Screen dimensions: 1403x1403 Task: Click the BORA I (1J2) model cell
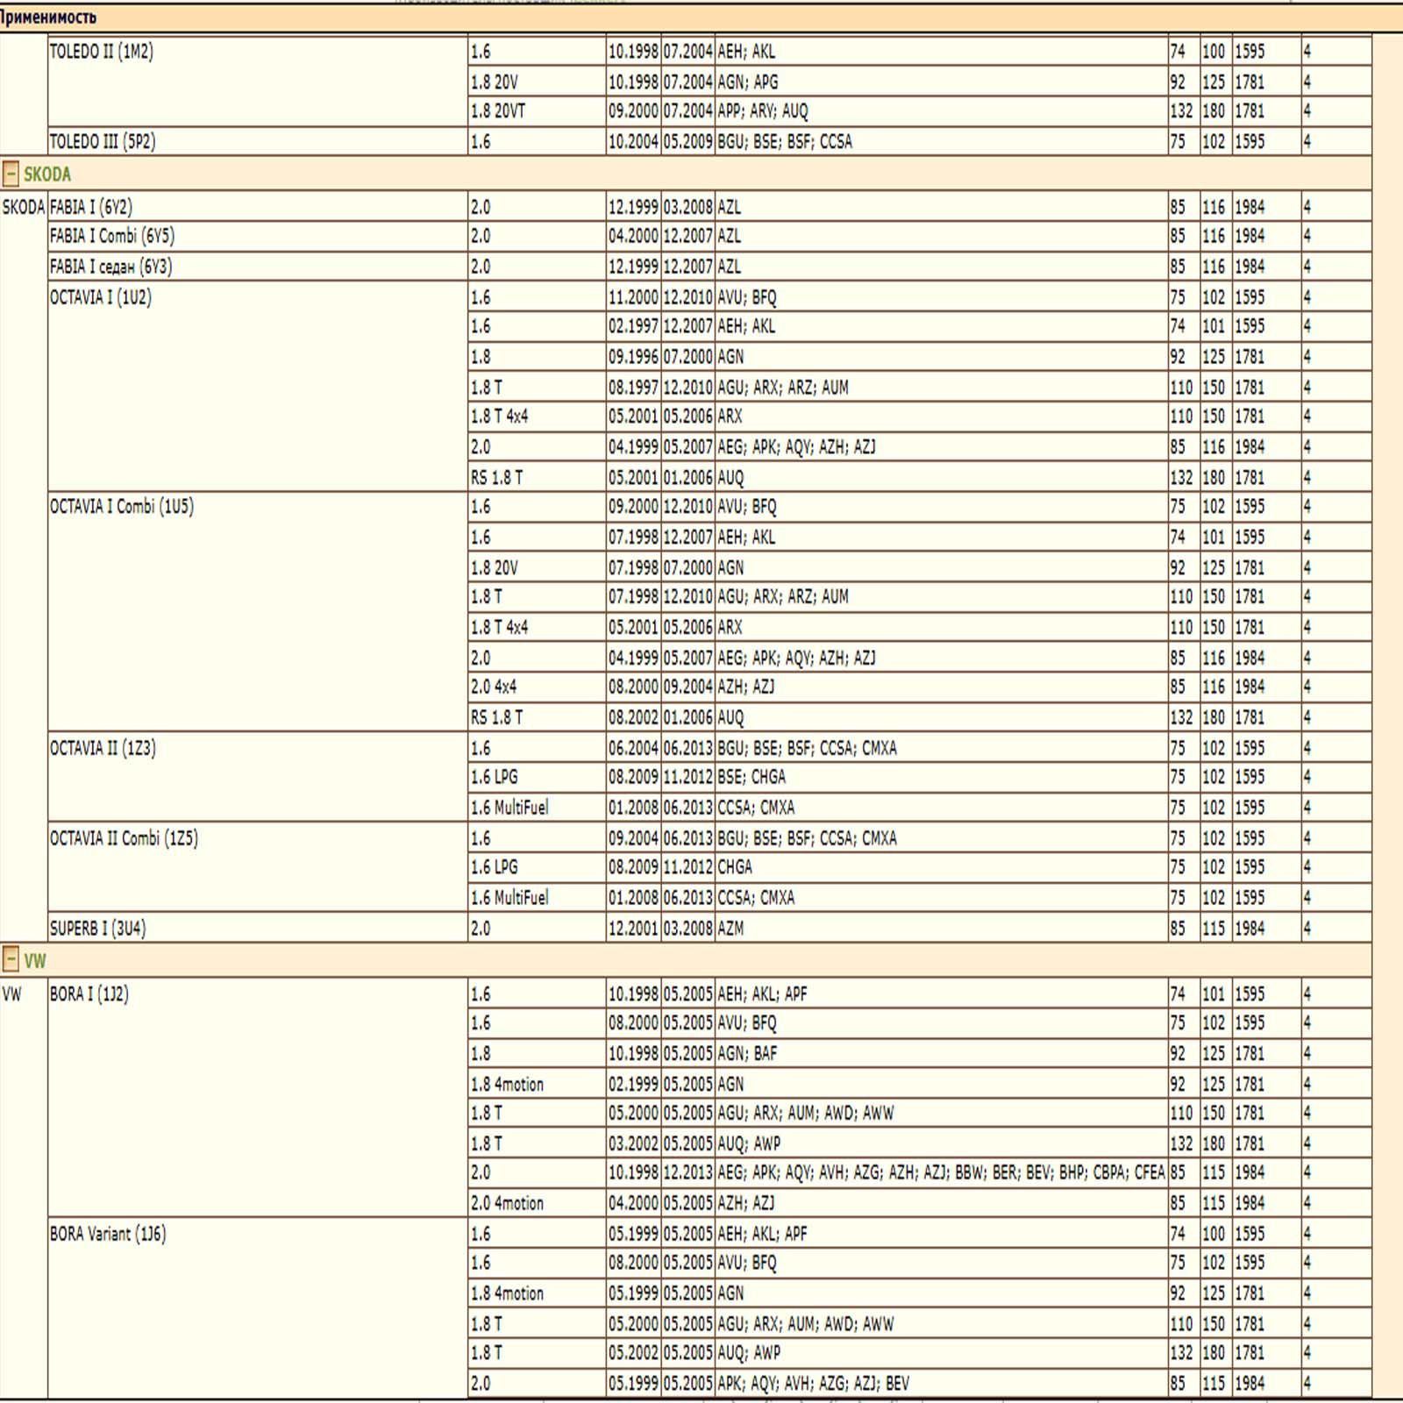point(89,994)
